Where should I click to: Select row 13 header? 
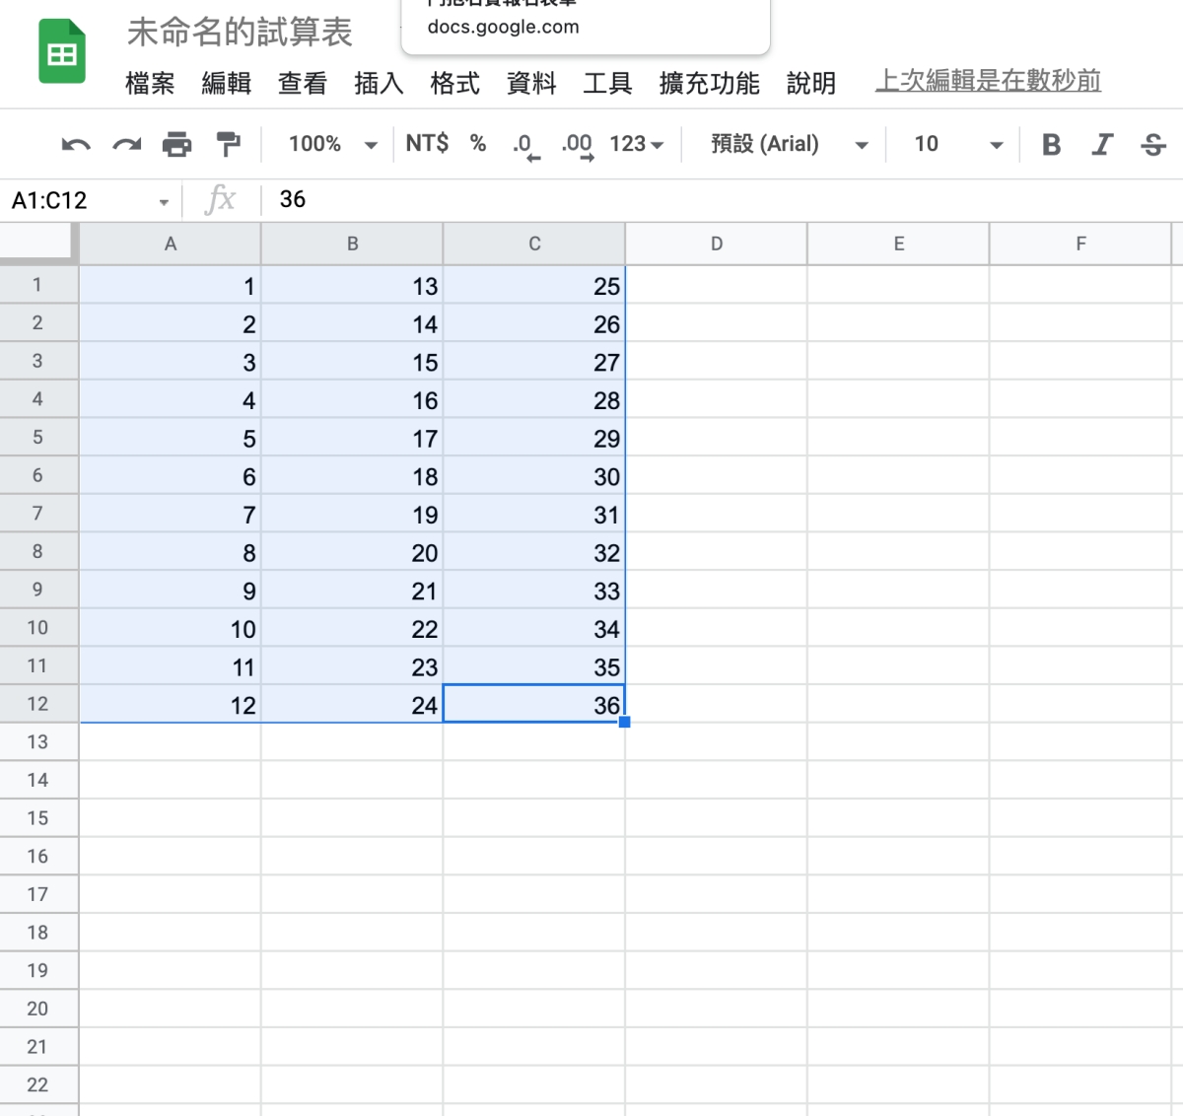38,742
